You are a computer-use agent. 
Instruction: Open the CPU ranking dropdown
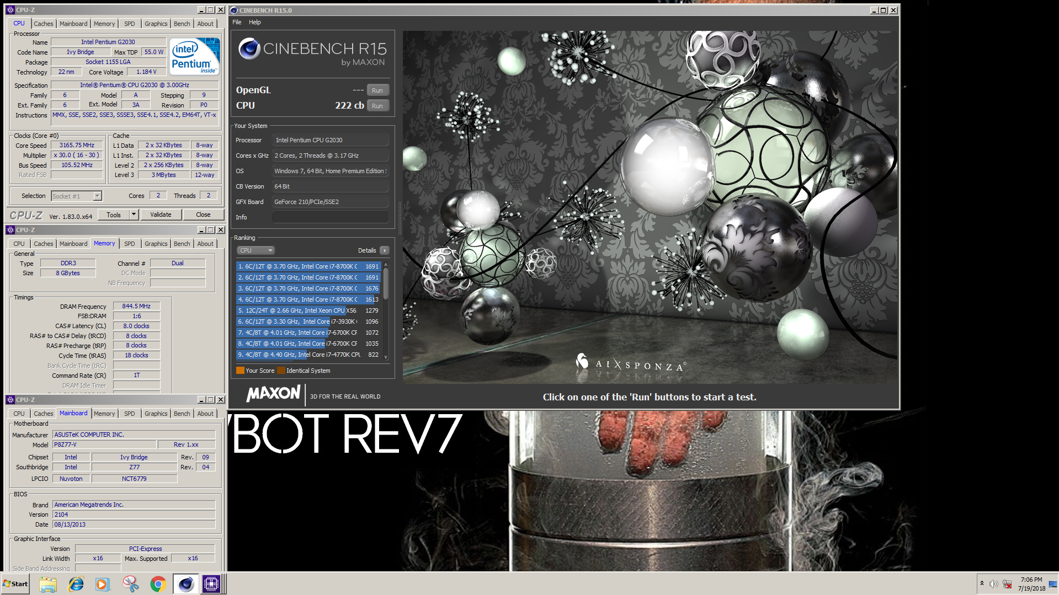(x=256, y=250)
